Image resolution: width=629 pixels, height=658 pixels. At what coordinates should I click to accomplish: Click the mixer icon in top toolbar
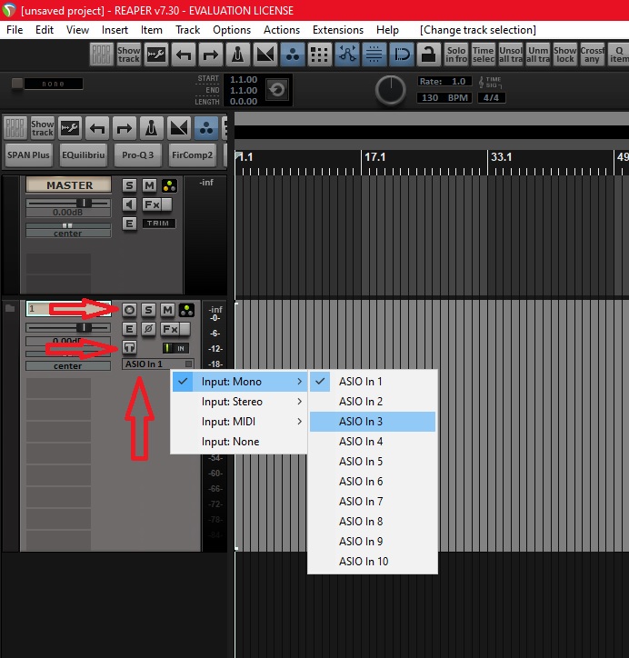(102, 55)
